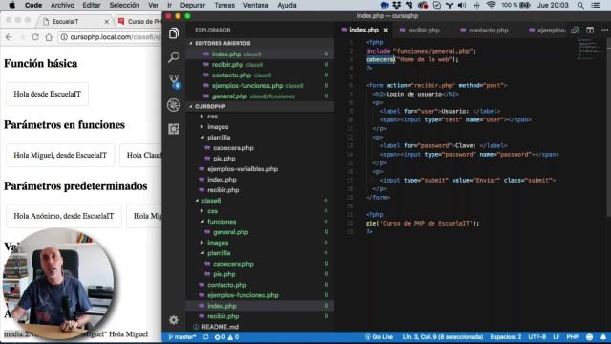Screen dimensions: 611x344
Task: Click the feedback smiley in status bar
Action: coord(590,337)
